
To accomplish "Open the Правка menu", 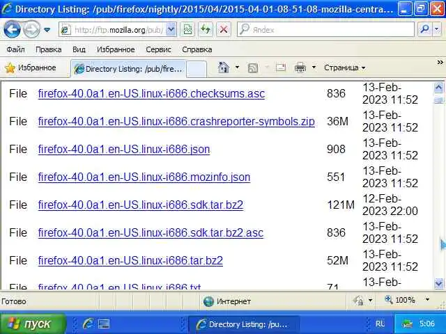I will (x=48, y=49).
